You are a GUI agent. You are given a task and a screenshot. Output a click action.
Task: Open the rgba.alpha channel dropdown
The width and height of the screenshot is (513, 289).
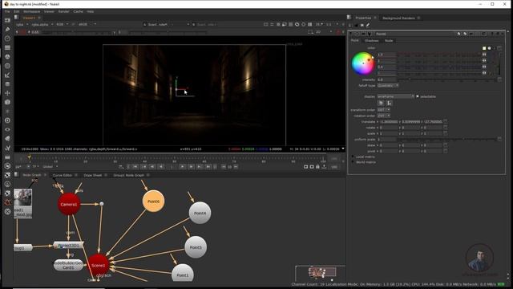(x=42, y=25)
